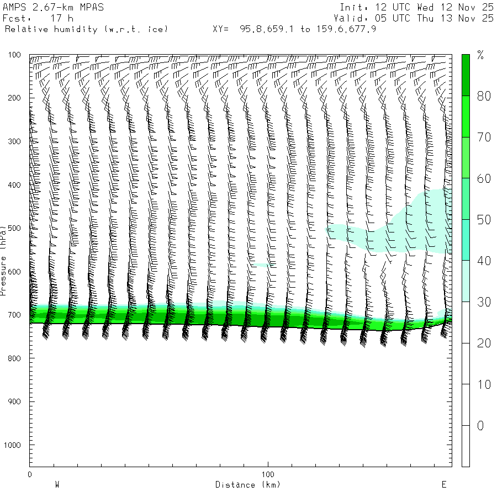Click the 1000 pressure axis label

[x=12, y=445]
